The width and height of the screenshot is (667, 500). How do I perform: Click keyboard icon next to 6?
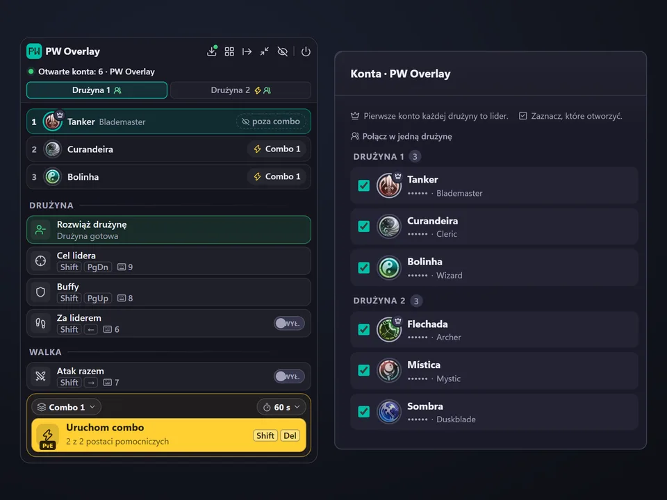(108, 329)
